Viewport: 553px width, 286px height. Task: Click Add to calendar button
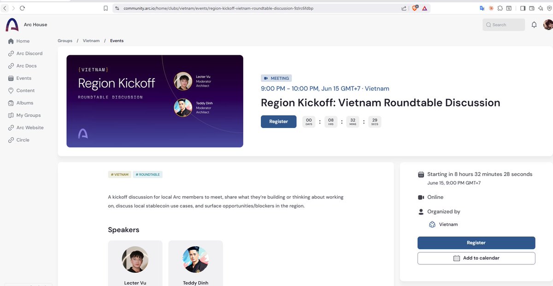pyautogui.click(x=476, y=258)
